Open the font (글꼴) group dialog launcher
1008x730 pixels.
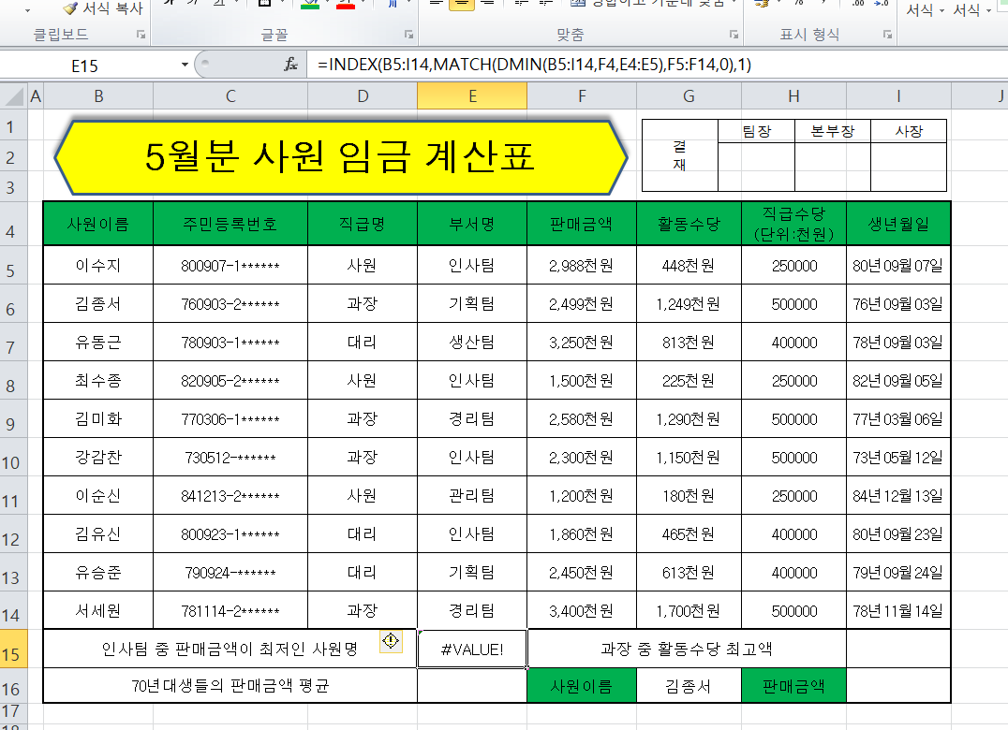408,35
